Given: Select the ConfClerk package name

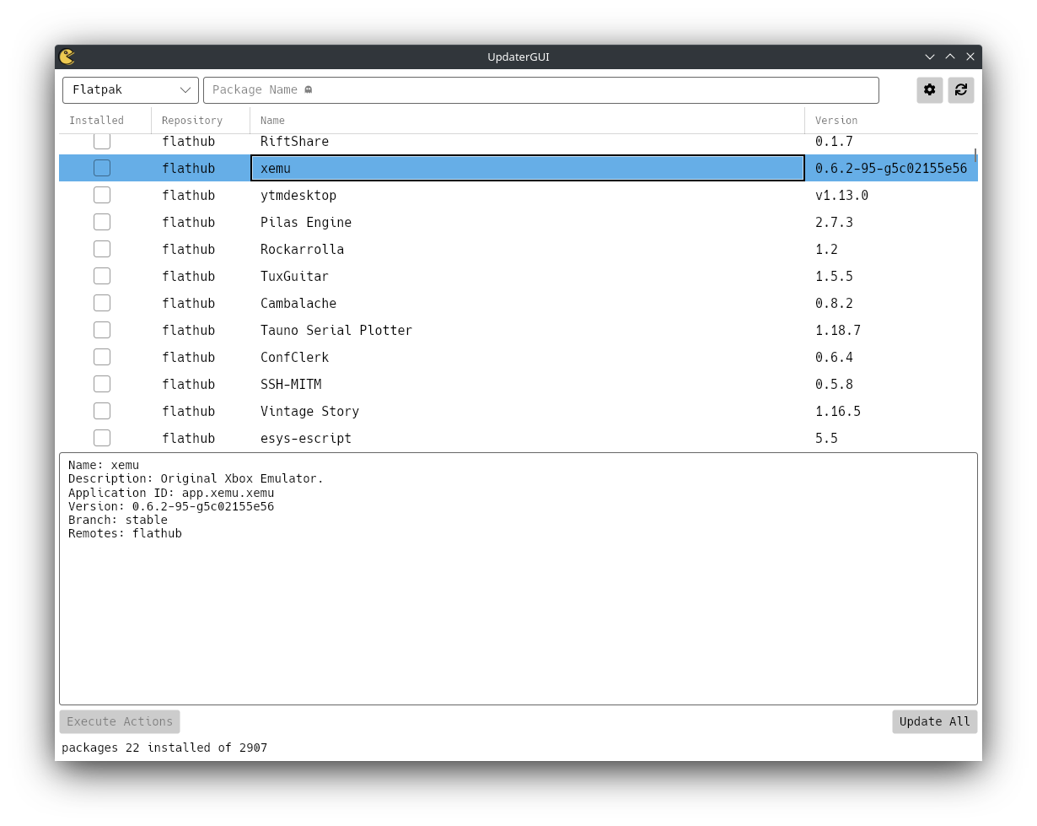Looking at the screenshot, I should 294,357.
